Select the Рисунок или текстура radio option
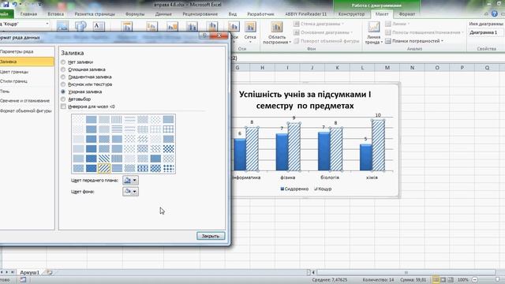 click(63, 84)
